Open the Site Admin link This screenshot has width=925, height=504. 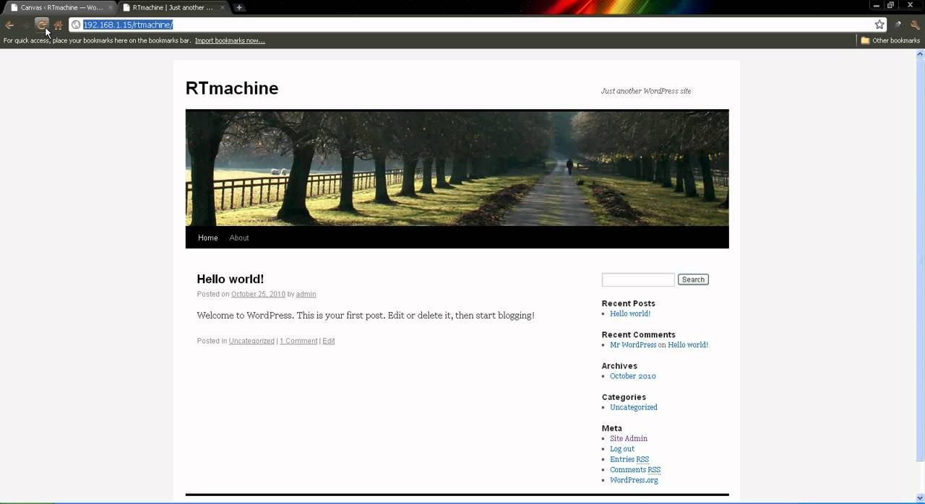629,438
